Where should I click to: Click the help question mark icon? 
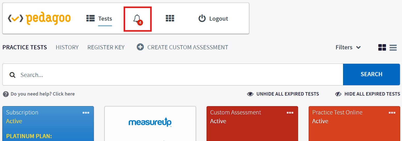coord(6,94)
